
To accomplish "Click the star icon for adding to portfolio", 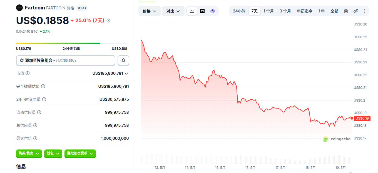I will tap(22, 60).
